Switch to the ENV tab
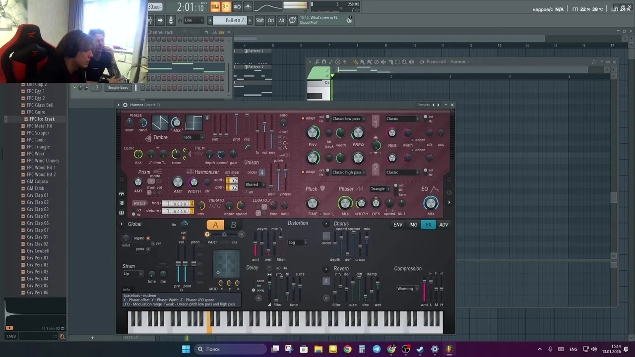635x357 pixels. coord(398,225)
